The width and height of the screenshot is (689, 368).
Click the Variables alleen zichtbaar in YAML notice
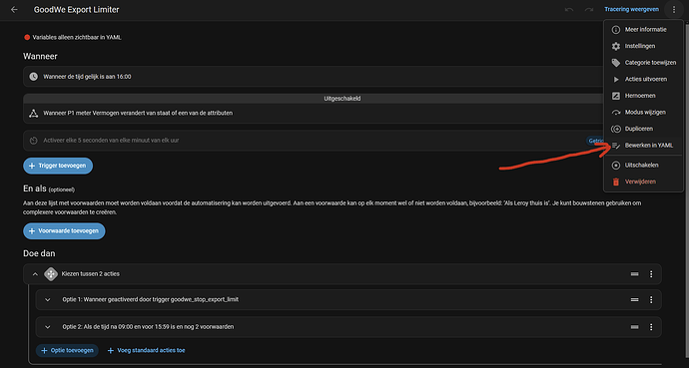(x=73, y=37)
